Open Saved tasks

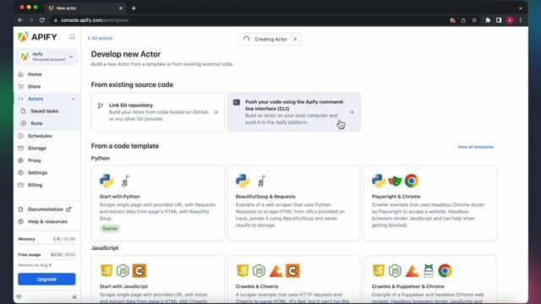click(44, 111)
